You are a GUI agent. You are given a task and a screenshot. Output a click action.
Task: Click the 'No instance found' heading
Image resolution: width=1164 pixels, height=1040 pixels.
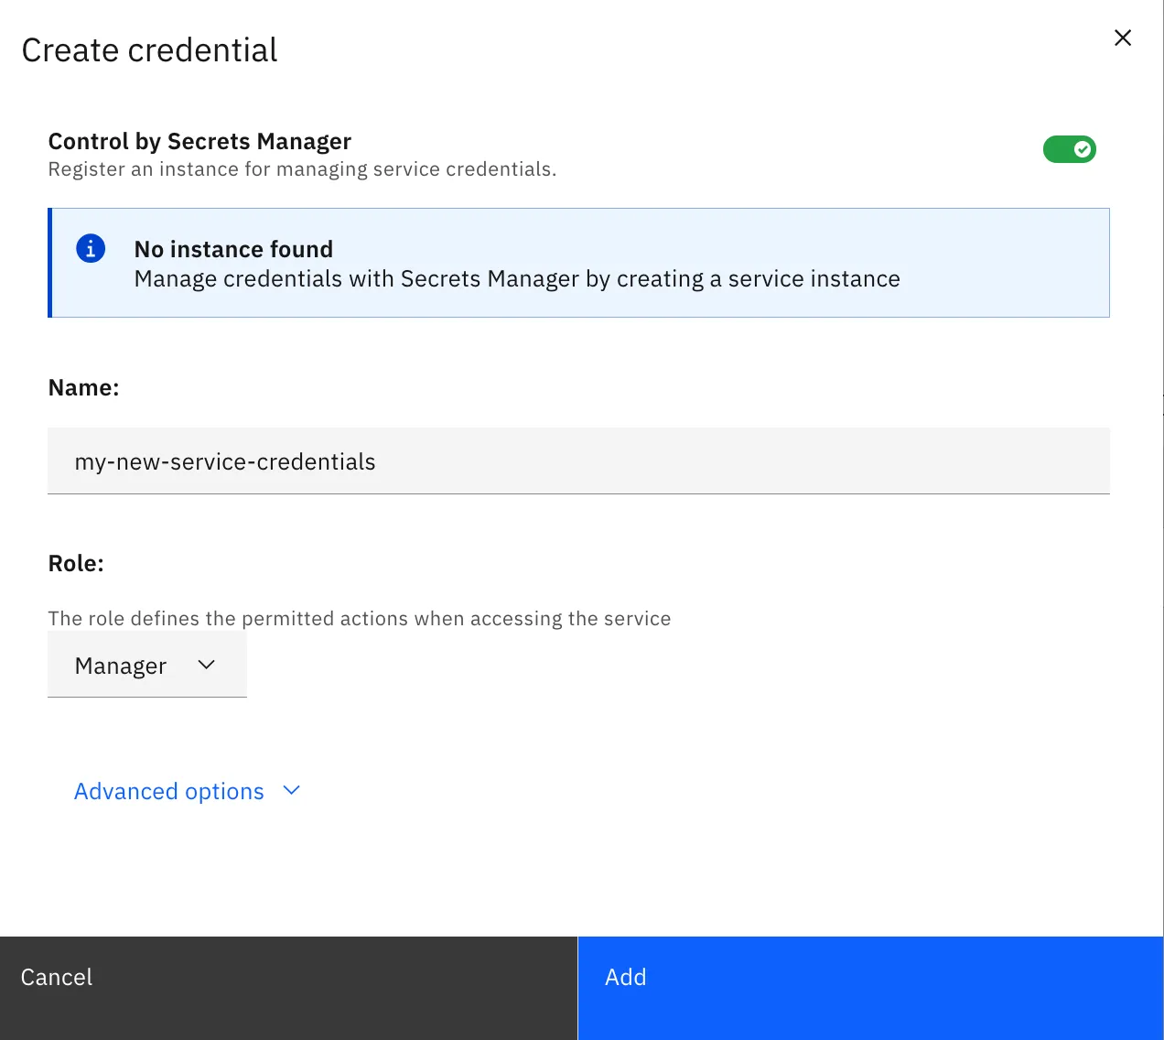pyautogui.click(x=233, y=249)
